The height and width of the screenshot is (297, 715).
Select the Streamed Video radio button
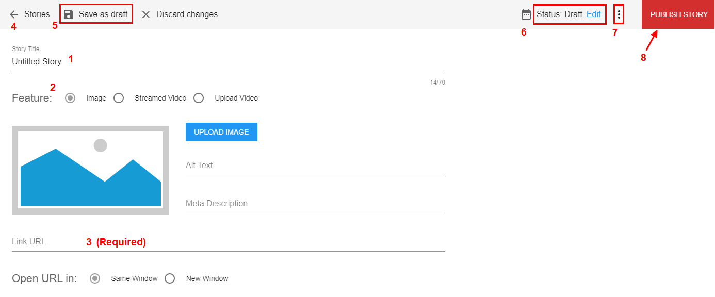pos(119,98)
